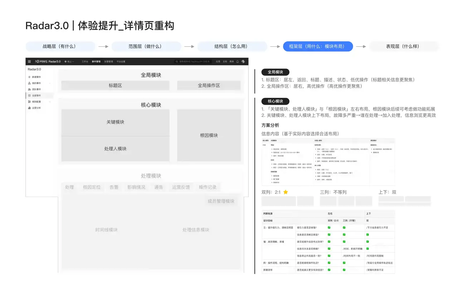
Task: Click the 信息内容 table thumbnail
Action: 328,162
